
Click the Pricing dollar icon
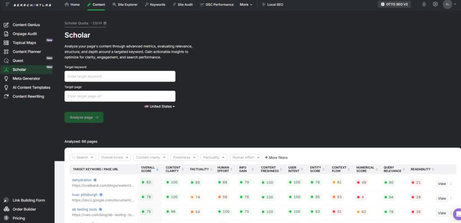click(6, 218)
